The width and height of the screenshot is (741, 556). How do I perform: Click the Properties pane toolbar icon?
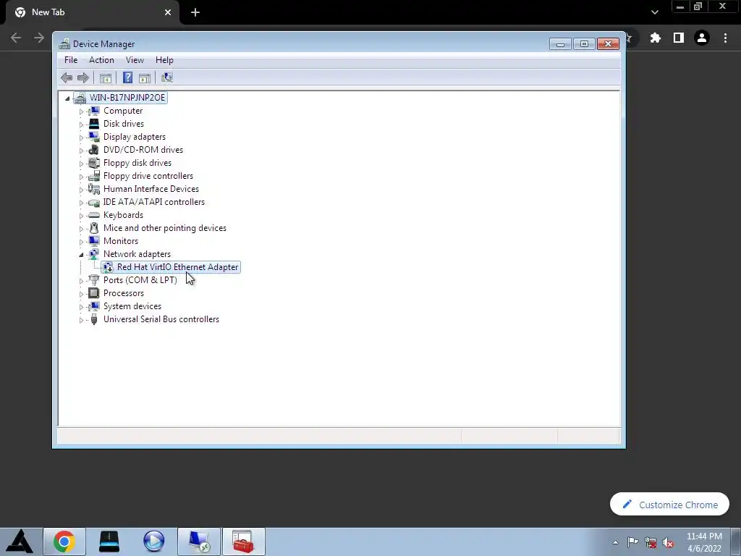pos(145,78)
